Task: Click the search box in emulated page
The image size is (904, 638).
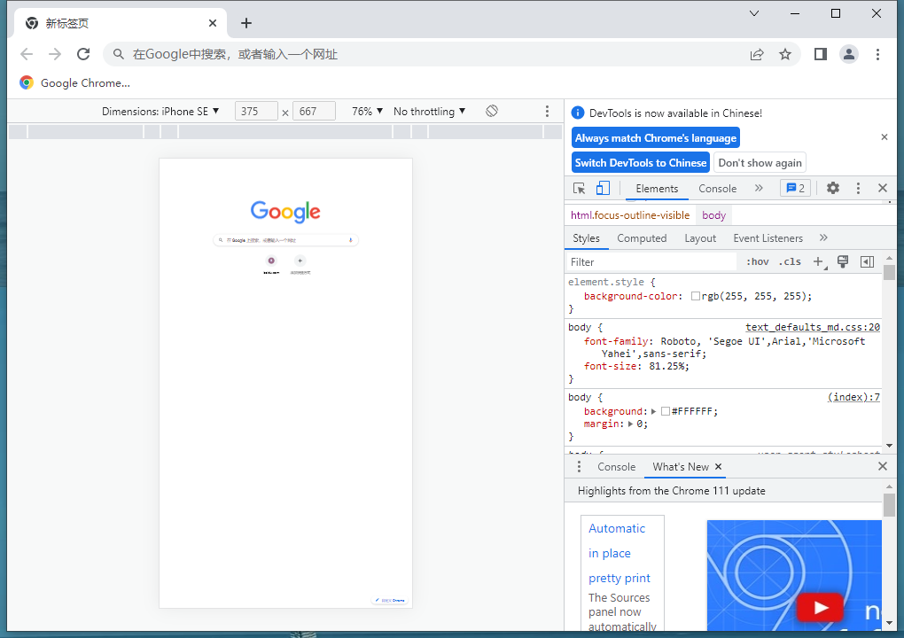Action: 285,240
